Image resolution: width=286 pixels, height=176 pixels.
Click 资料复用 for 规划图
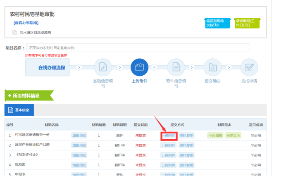(186, 165)
